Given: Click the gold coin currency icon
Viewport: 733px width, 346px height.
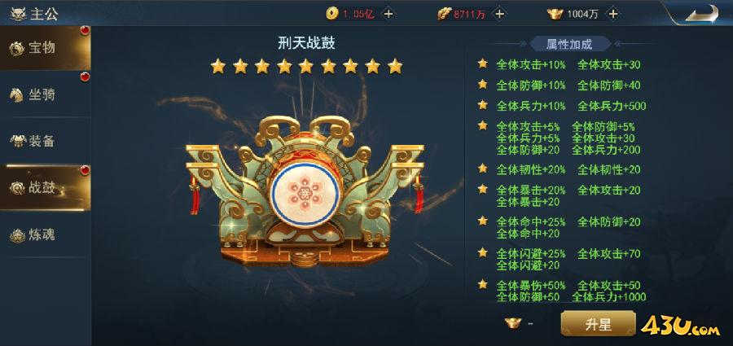Looking at the screenshot, I should pos(331,14).
